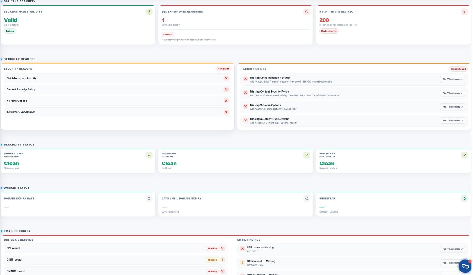The width and height of the screenshot is (473, 275).
Task: Click the warning icon in DKIM record row
Action: tap(223, 260)
